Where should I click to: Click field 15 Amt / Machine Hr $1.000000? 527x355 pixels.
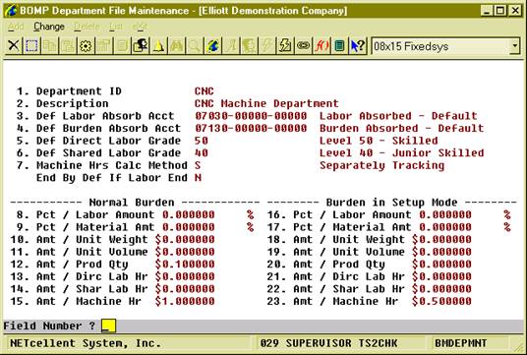pyautogui.click(x=185, y=301)
